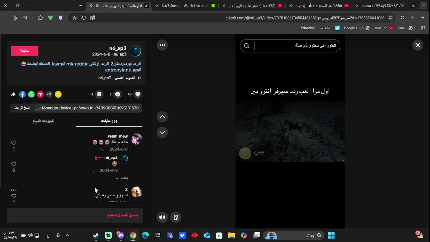Viewport: 430px width, 242px height.
Task: Get embed code via the embed icon
Action: coord(49,94)
